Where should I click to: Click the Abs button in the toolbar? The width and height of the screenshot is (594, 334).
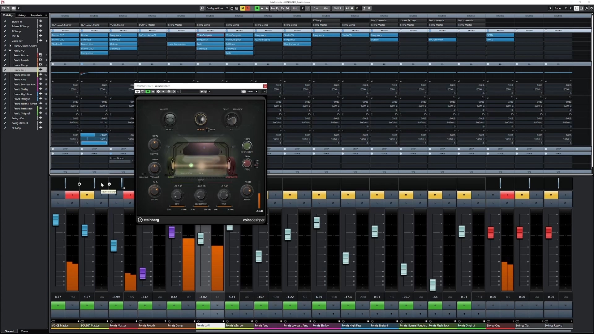point(325,8)
